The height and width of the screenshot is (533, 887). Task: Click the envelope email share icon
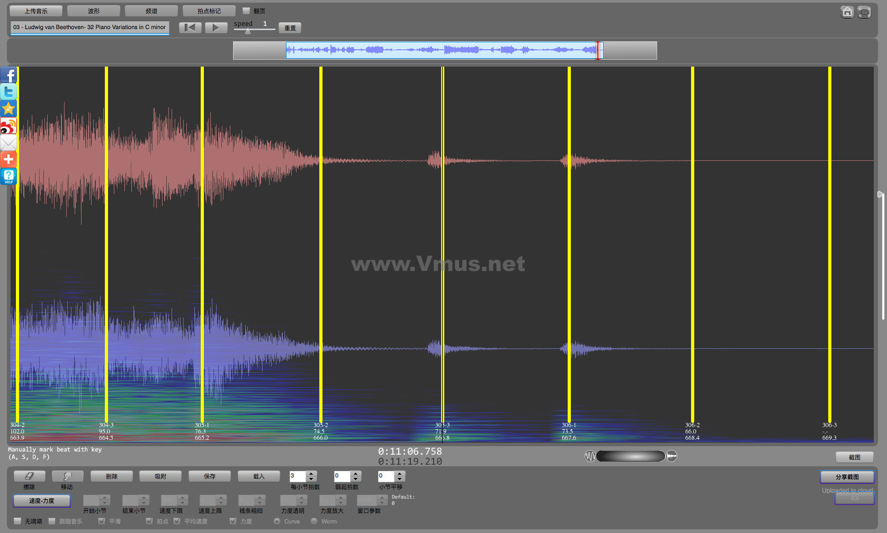[x=8, y=142]
